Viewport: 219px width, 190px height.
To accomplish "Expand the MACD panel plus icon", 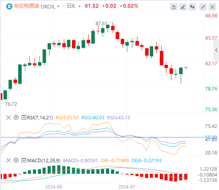I will pos(24,160).
